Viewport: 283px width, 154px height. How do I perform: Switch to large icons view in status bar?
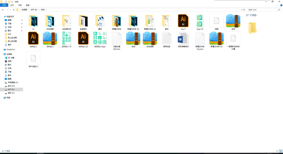point(281,151)
